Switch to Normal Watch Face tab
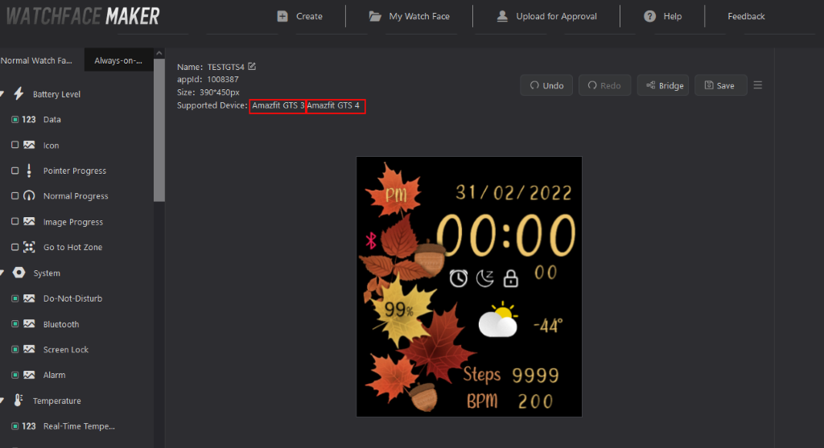This screenshot has height=448, width=824. click(42, 60)
